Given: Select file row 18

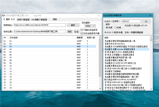Looking at the screenshot, I should 49,88.
